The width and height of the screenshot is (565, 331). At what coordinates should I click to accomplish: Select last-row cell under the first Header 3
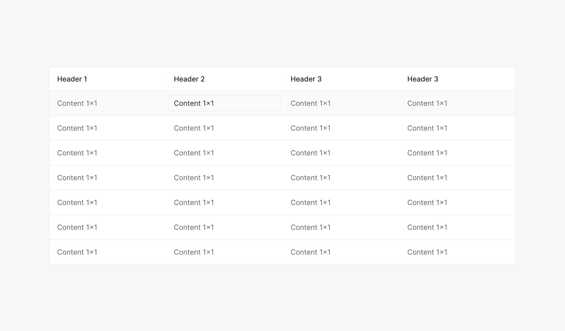(311, 252)
